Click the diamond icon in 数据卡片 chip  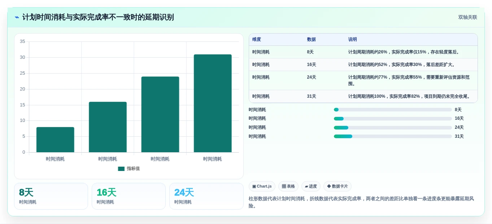(329, 186)
